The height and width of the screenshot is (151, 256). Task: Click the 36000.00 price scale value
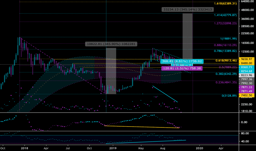[x=247, y=19]
